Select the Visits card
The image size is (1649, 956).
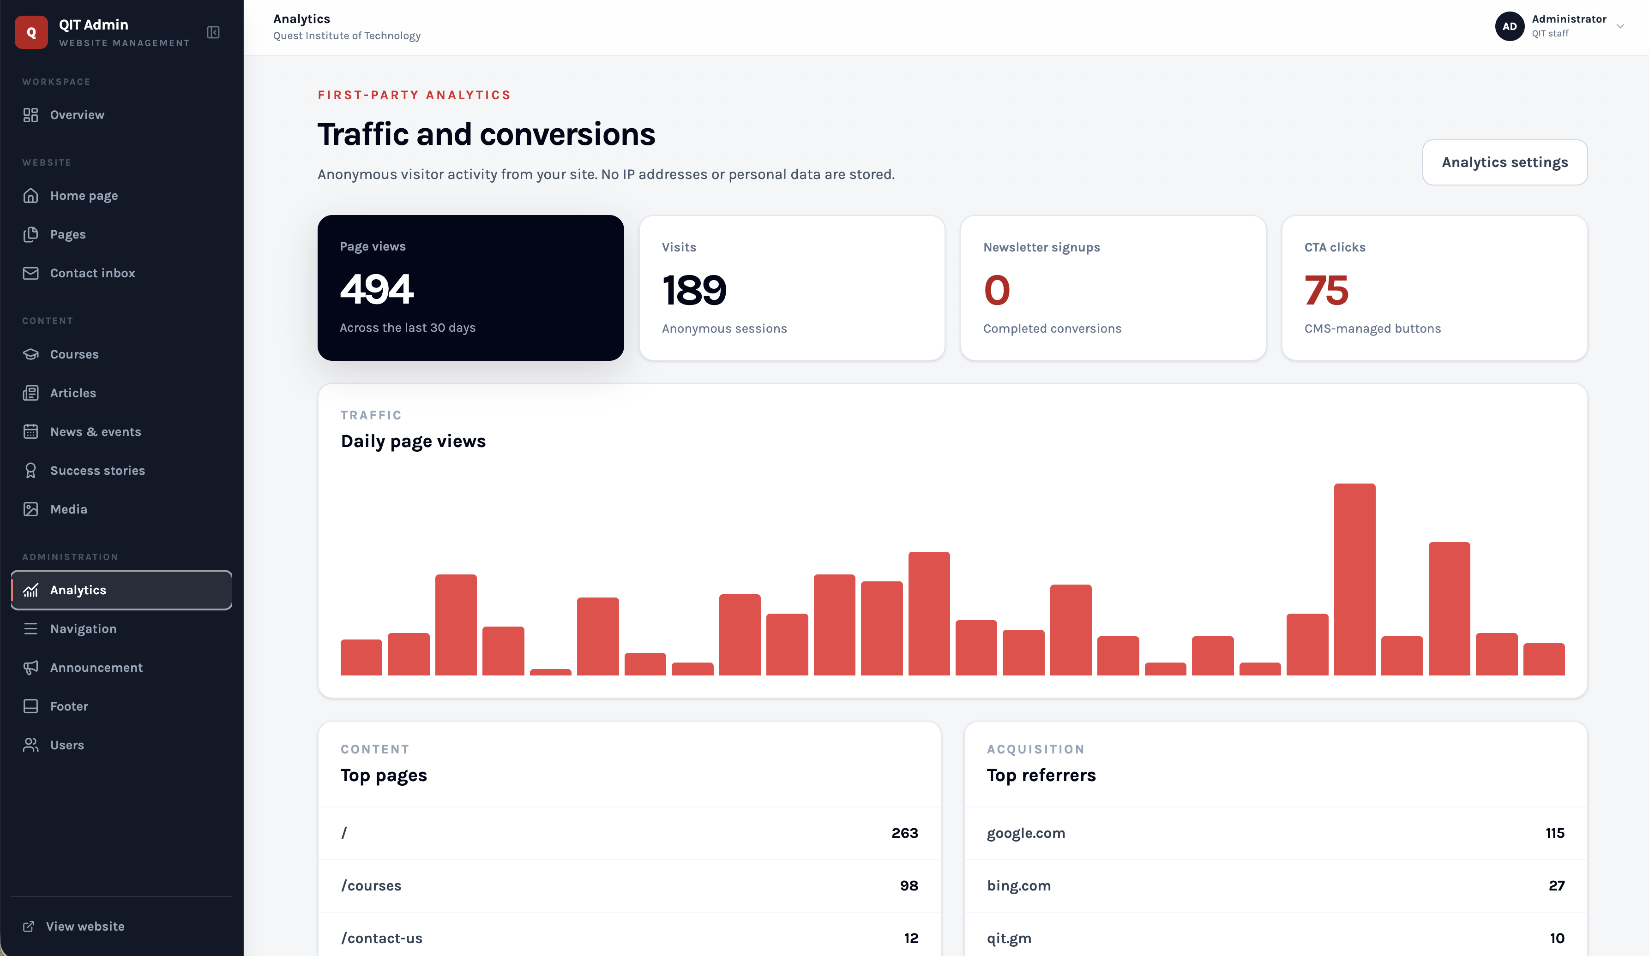(792, 288)
